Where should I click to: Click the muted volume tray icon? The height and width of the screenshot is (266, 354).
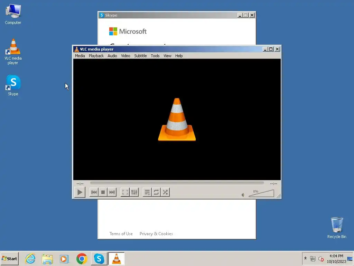(321, 258)
